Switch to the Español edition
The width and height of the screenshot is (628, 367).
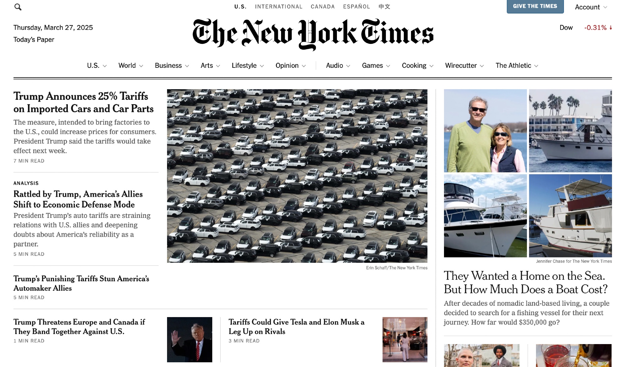pos(356,7)
